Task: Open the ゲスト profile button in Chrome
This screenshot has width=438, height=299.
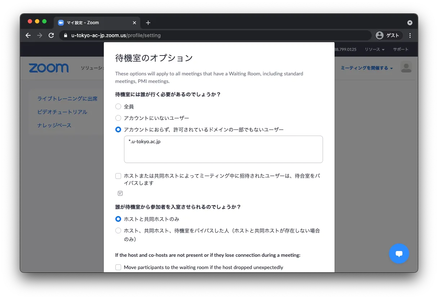Action: (388, 35)
